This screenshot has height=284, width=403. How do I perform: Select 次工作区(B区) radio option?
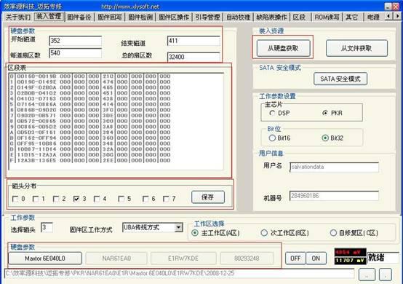click(x=264, y=233)
